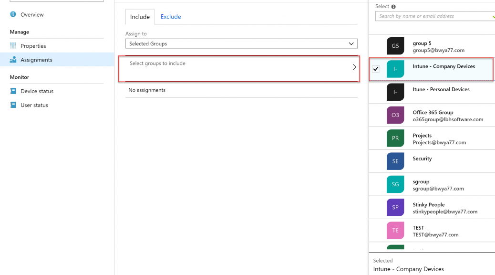Click the Device status notebook icon

[x=13, y=91]
